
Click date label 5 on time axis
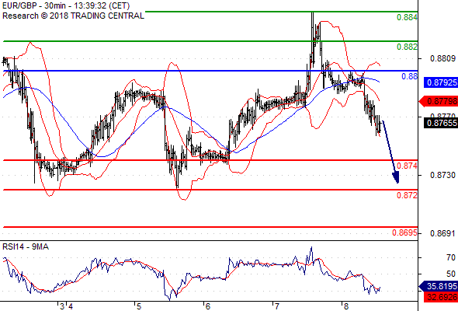coord(139,306)
